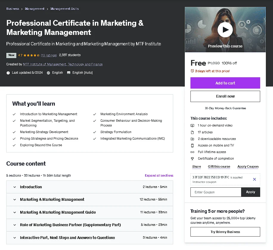This screenshot has width=273, height=250.
Task: Click the infinity icon for lifetime access
Action: 192,152
